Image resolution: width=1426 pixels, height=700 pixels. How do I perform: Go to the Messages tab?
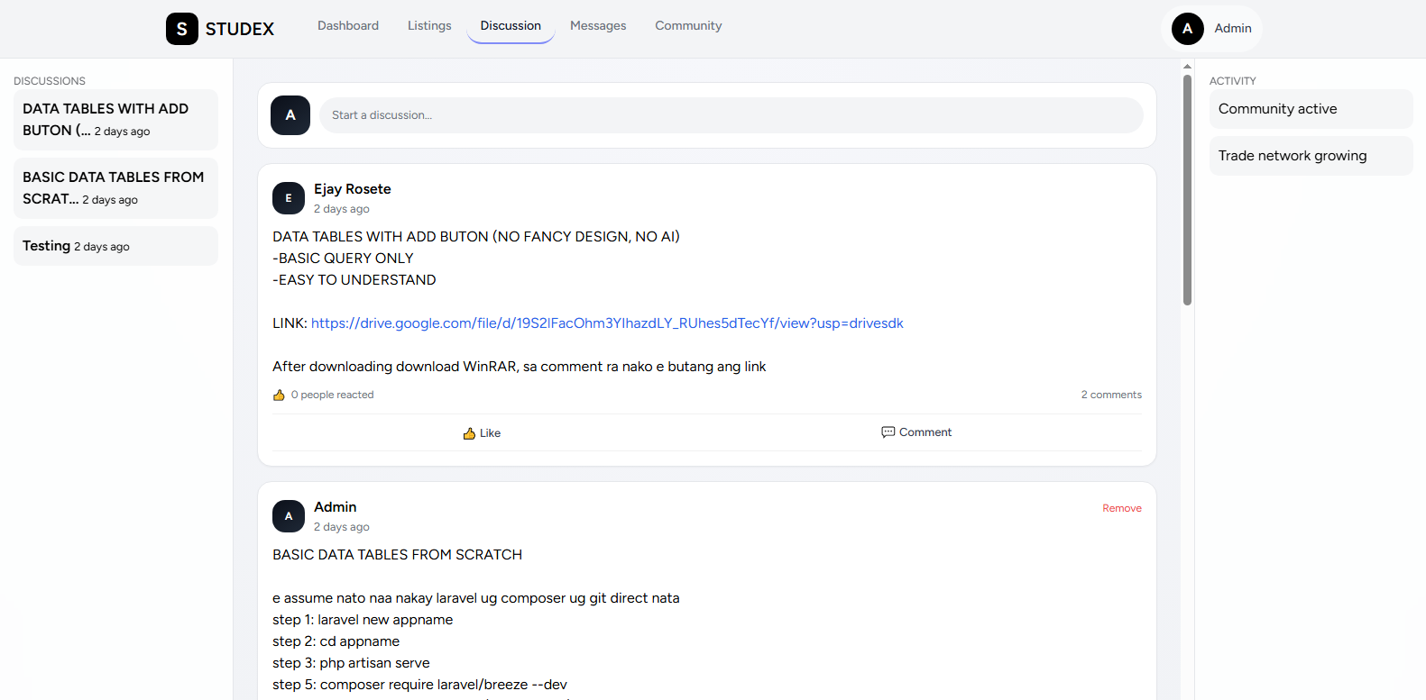(x=598, y=26)
